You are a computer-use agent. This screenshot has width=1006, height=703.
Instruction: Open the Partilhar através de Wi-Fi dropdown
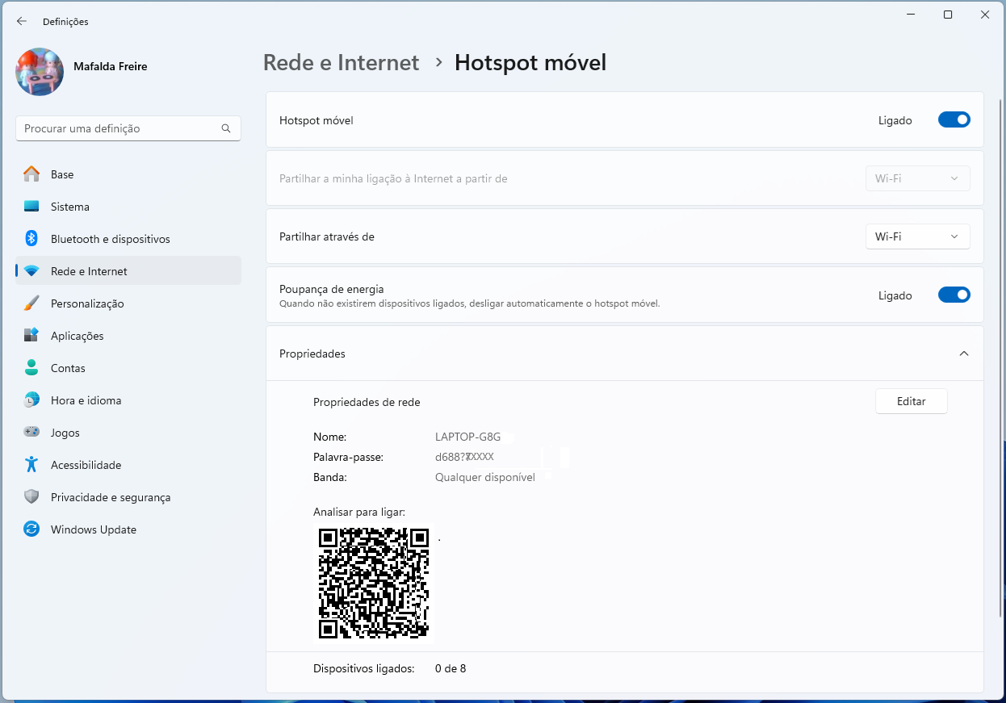917,236
